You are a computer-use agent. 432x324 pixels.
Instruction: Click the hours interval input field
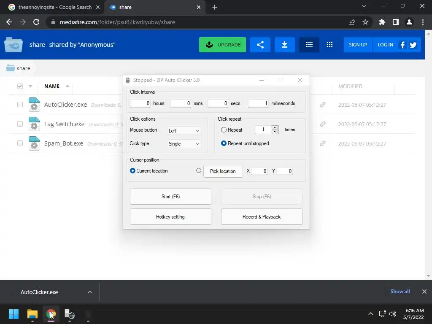tap(140, 103)
